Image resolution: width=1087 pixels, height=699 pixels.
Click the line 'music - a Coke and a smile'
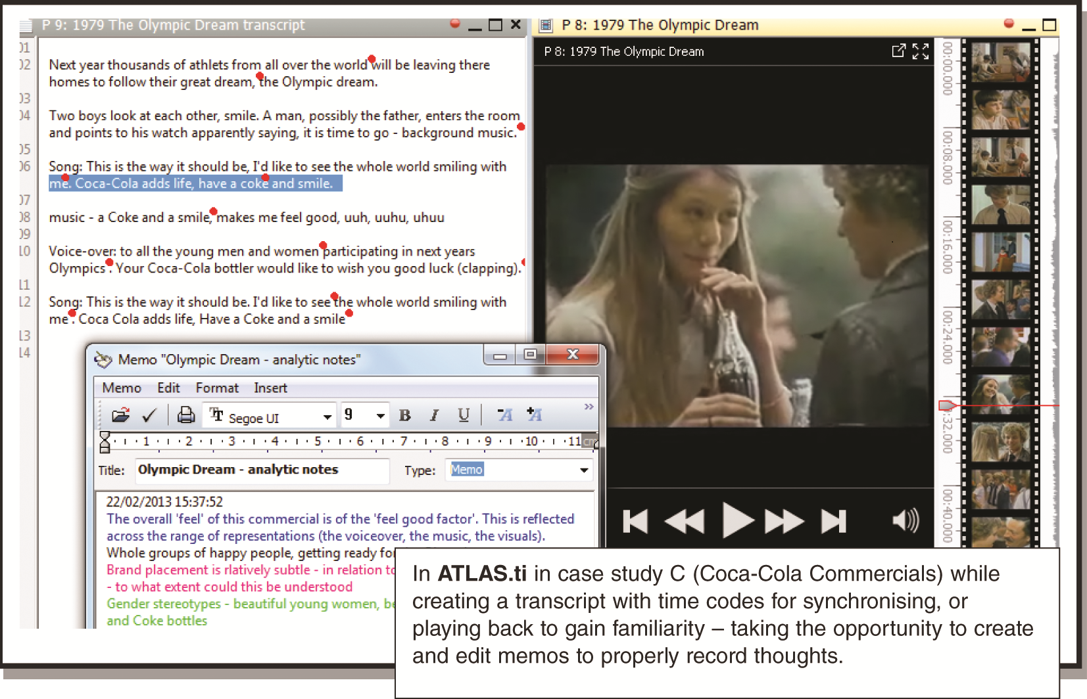tap(247, 217)
